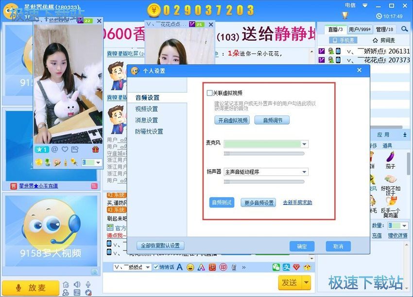Screen dimensions: 413x297
Task: Pick the 反手一个臭鸡蛋 gift
Action: [391, 207]
